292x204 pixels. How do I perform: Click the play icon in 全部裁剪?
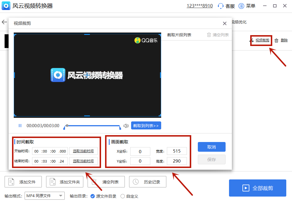[246, 188]
